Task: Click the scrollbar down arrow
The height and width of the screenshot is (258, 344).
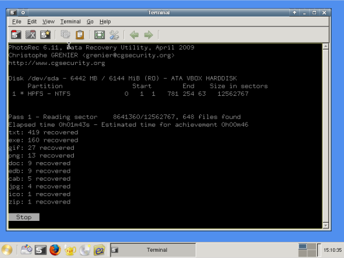Action: point(325,225)
